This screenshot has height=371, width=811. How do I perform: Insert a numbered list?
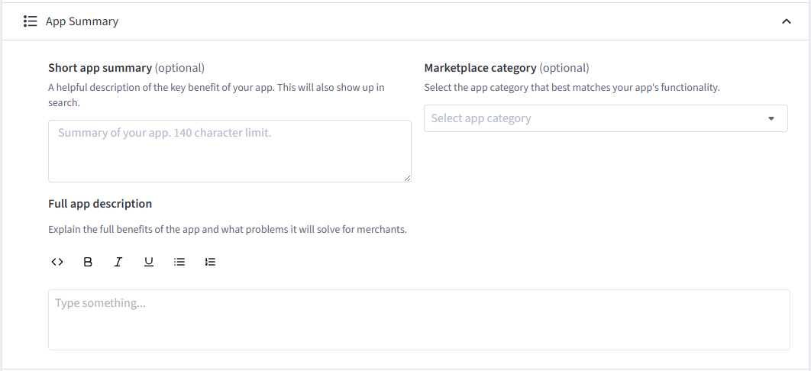[x=210, y=262]
